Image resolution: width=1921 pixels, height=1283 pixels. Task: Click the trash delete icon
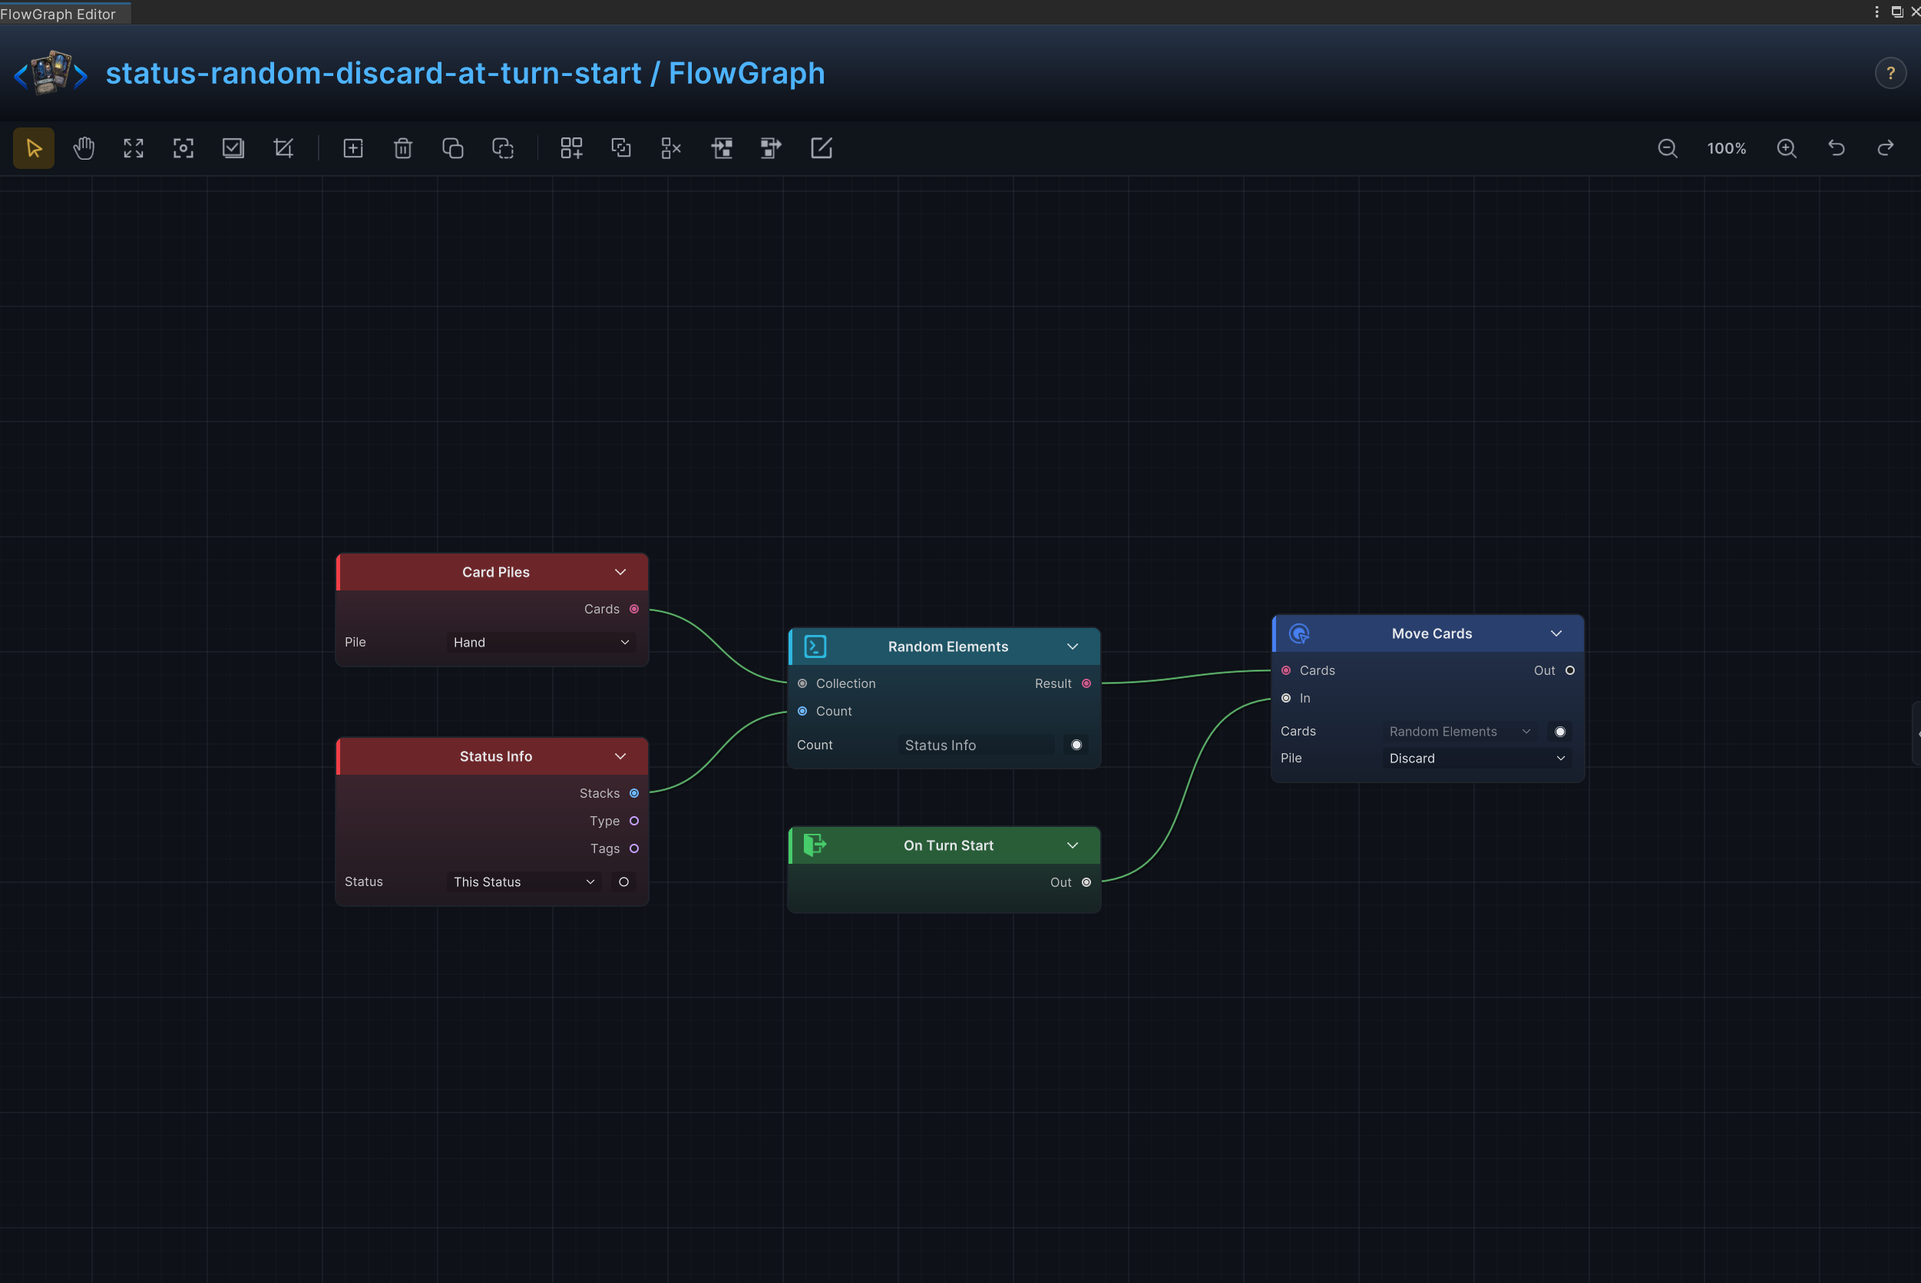click(402, 148)
